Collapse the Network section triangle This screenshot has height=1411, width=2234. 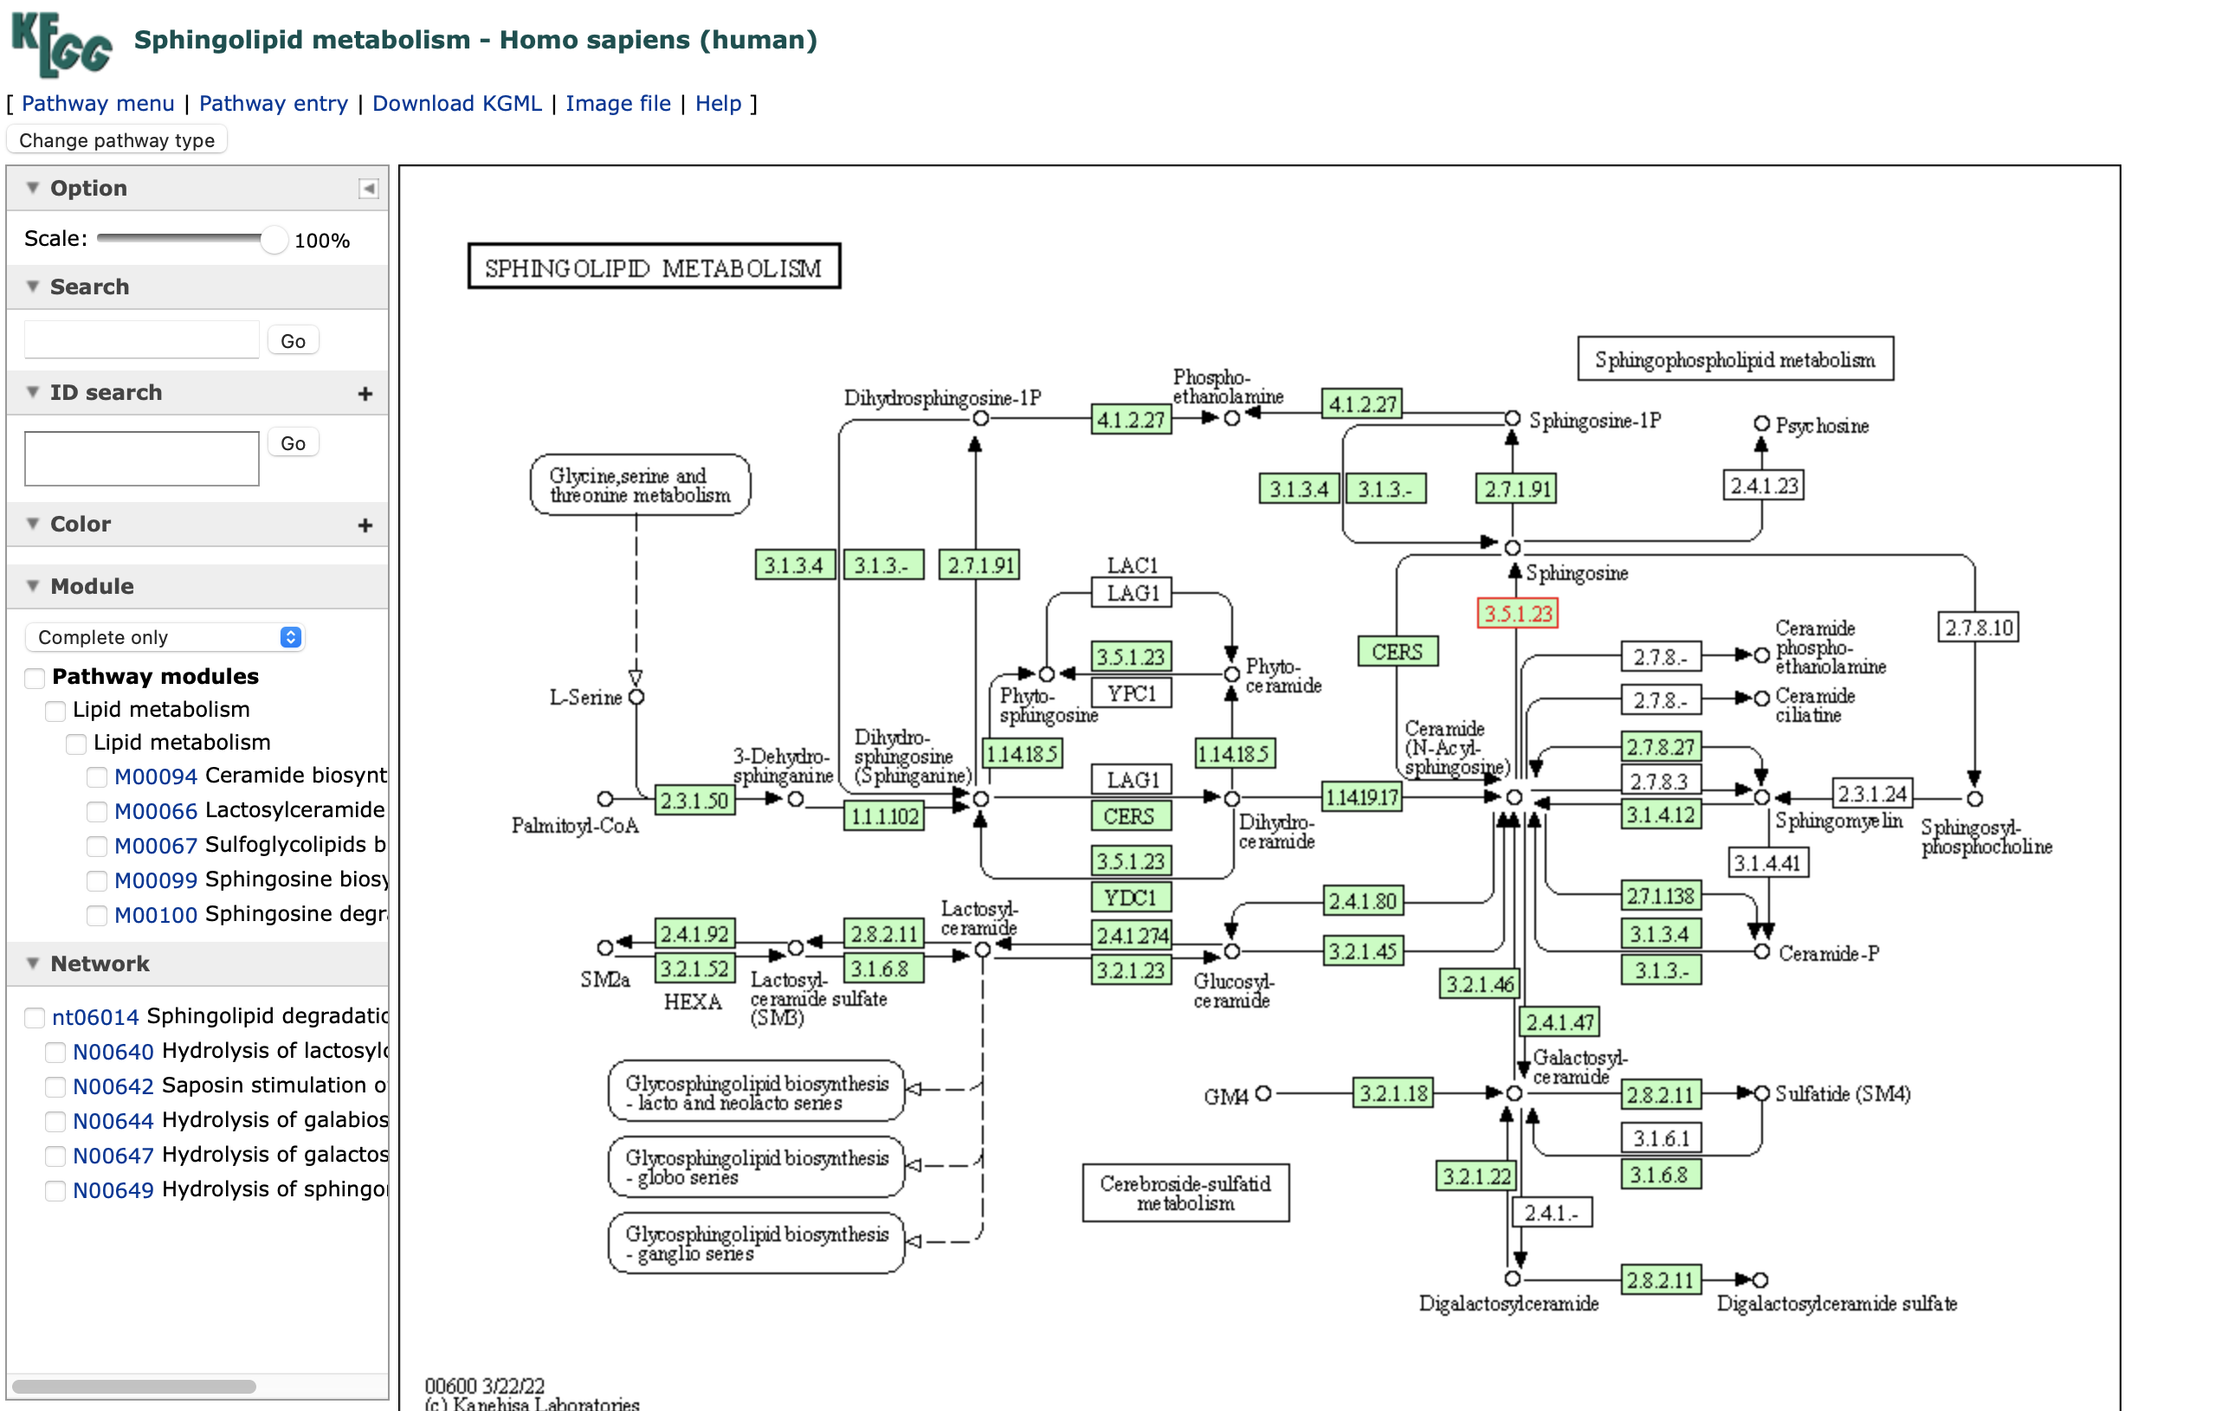tap(33, 963)
